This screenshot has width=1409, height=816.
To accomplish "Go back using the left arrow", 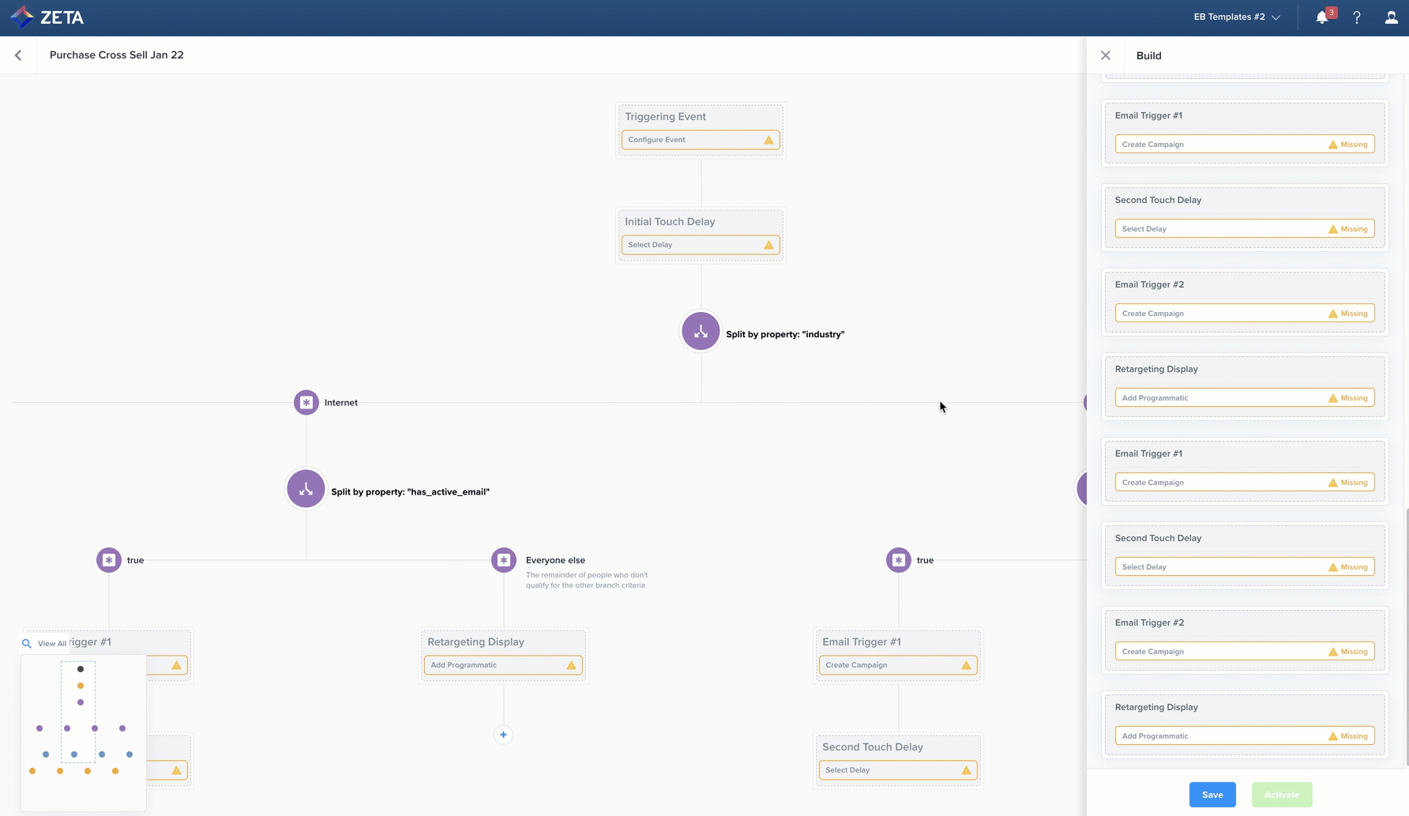I will [18, 55].
